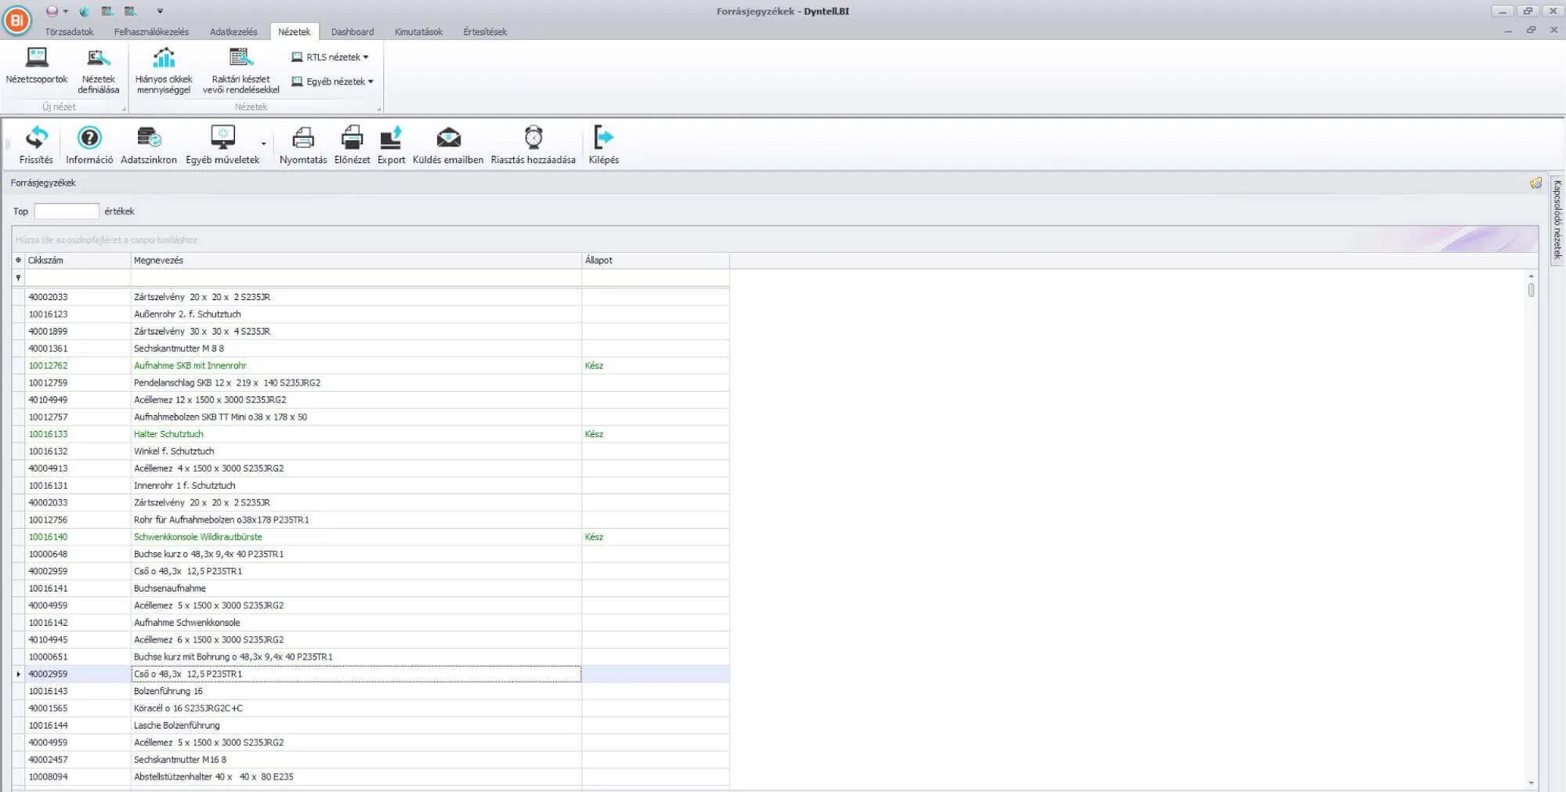Open Hiányos cikkek mennyiséggel view
Viewport: 1566px width, 792px height.
click(164, 71)
